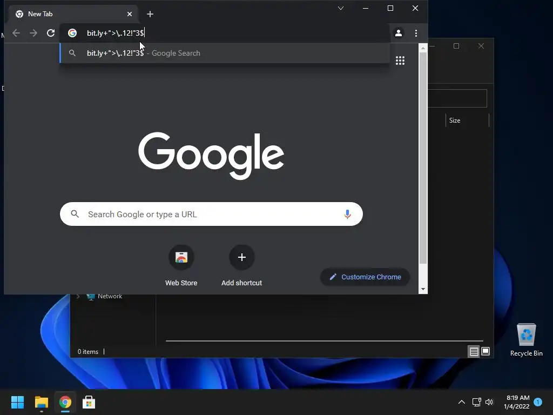Open Microsoft Store from the taskbar
This screenshot has width=553, height=415.
pos(89,402)
